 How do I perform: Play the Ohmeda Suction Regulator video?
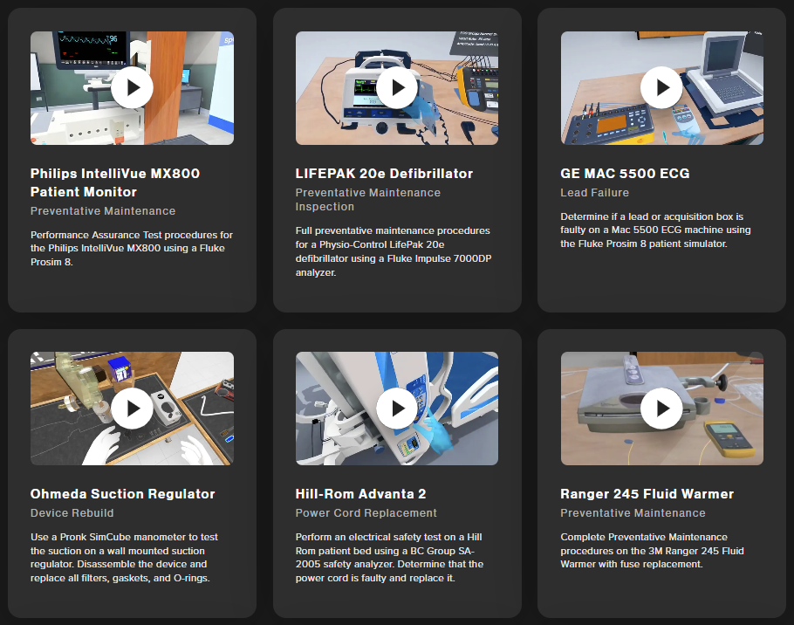click(x=132, y=409)
